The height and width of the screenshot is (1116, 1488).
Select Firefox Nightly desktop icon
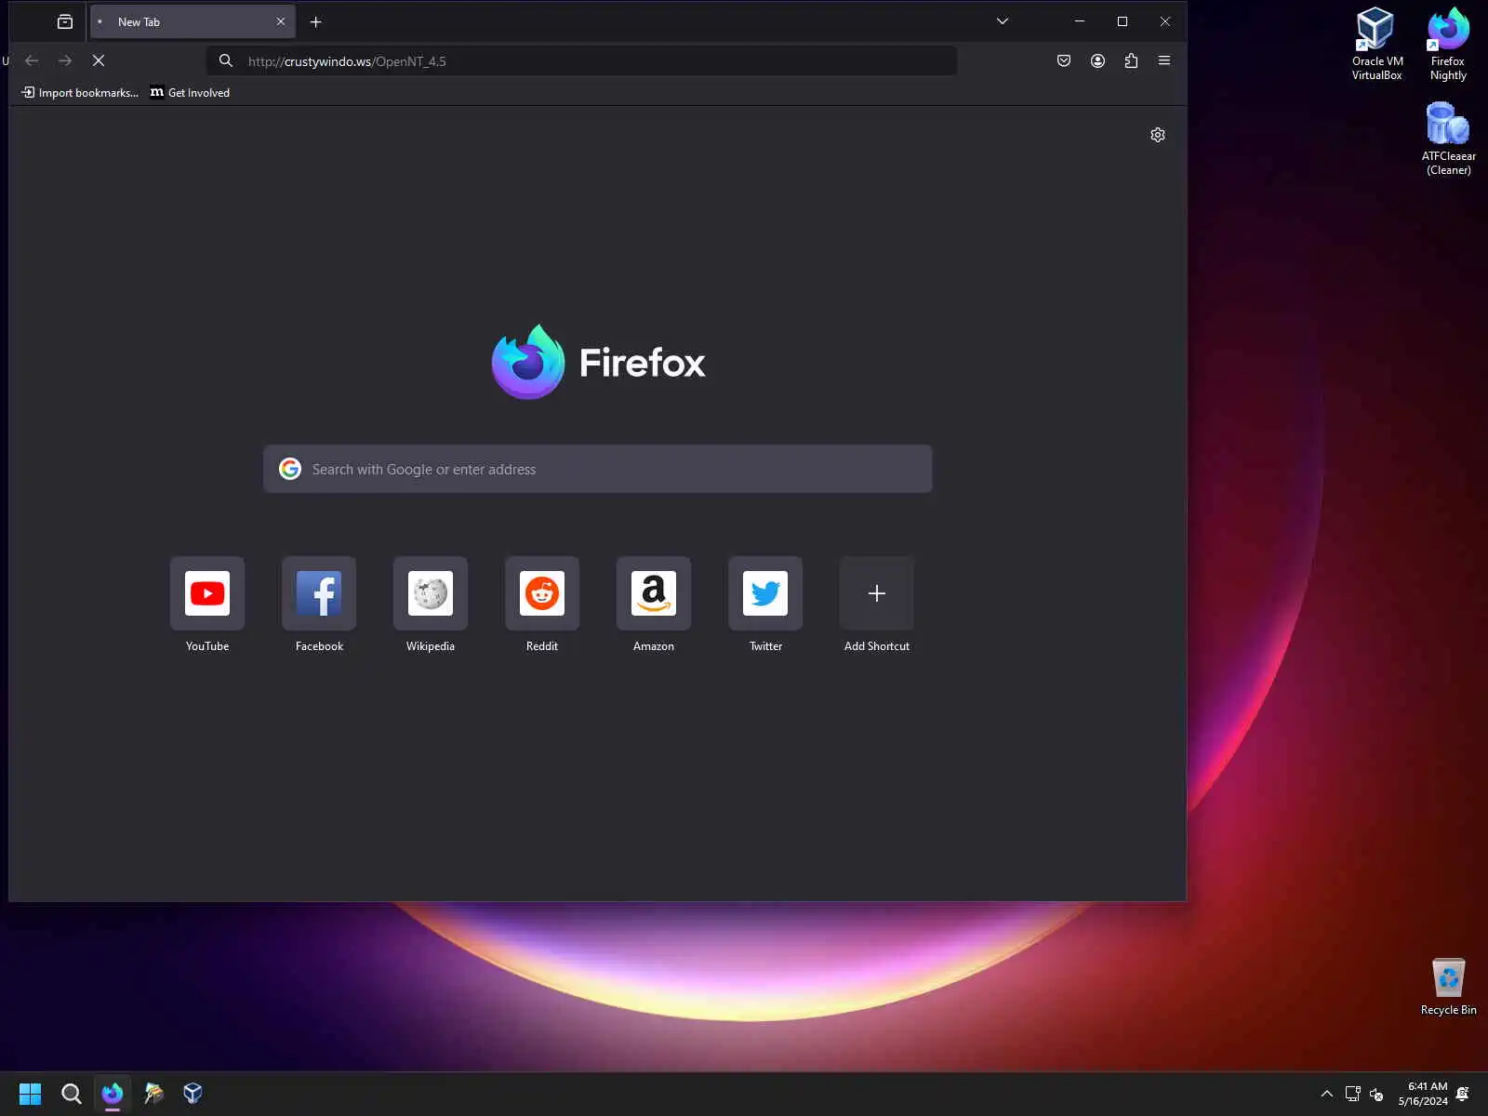point(1448,44)
